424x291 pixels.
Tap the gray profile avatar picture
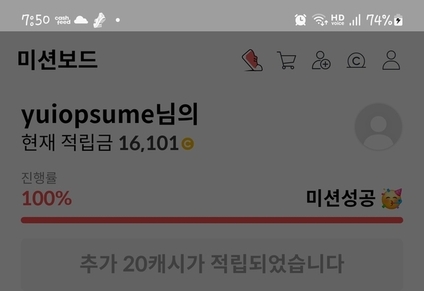(x=378, y=126)
